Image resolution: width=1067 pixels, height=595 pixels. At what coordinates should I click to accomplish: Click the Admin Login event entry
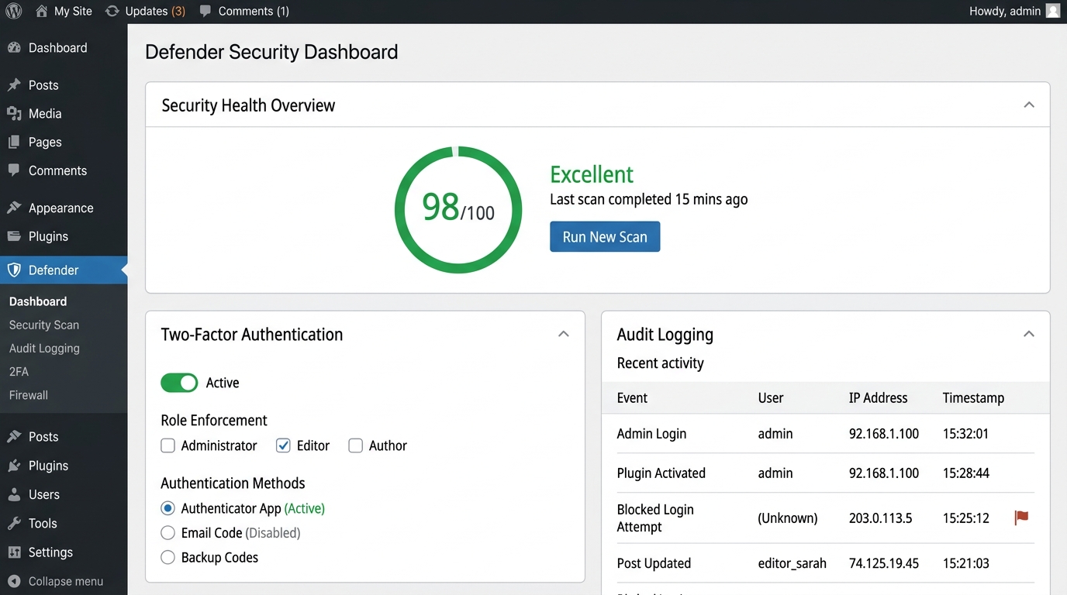pos(651,434)
